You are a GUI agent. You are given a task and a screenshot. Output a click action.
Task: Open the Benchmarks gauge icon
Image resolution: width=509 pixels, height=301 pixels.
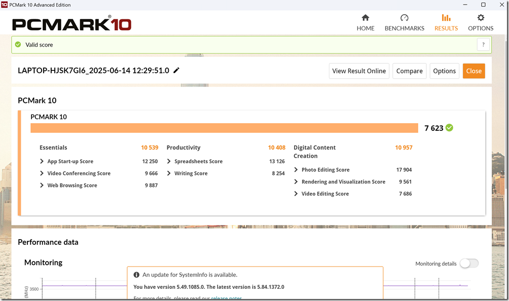404,18
